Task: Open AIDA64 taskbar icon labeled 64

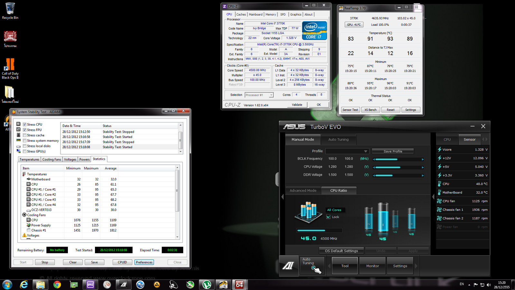Action: click(239, 285)
